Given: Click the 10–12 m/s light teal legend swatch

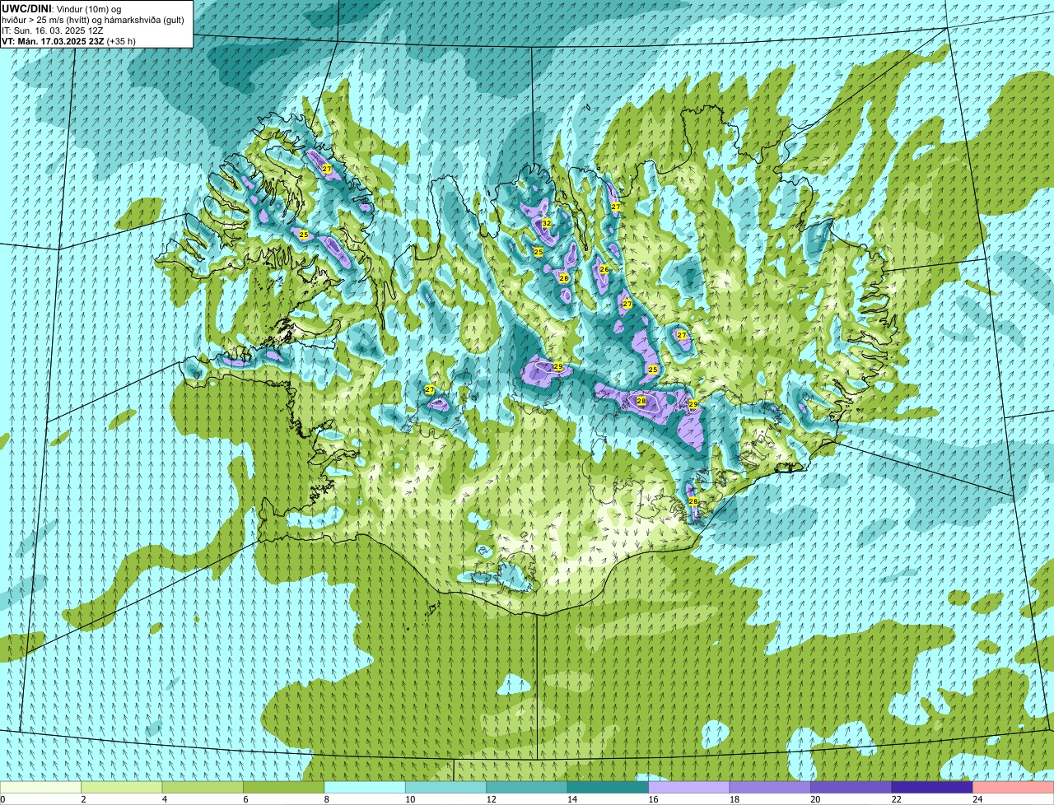Looking at the screenshot, I should tap(446, 787).
